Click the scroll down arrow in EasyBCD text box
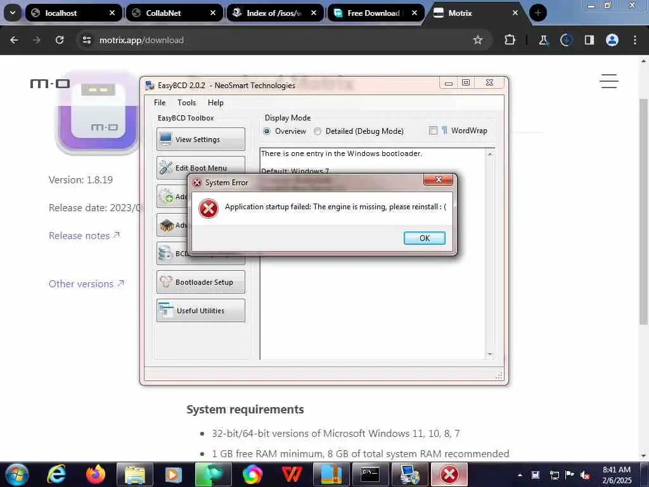The width and height of the screenshot is (649, 487). tap(490, 354)
